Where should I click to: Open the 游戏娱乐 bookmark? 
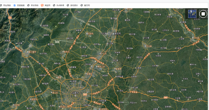click(72, 5)
